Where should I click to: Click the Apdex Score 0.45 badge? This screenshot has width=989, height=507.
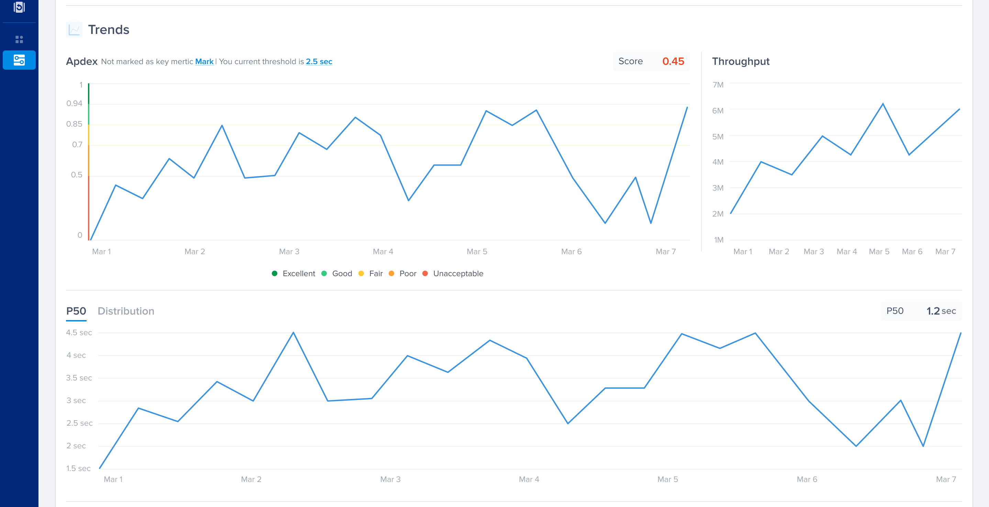[651, 61]
